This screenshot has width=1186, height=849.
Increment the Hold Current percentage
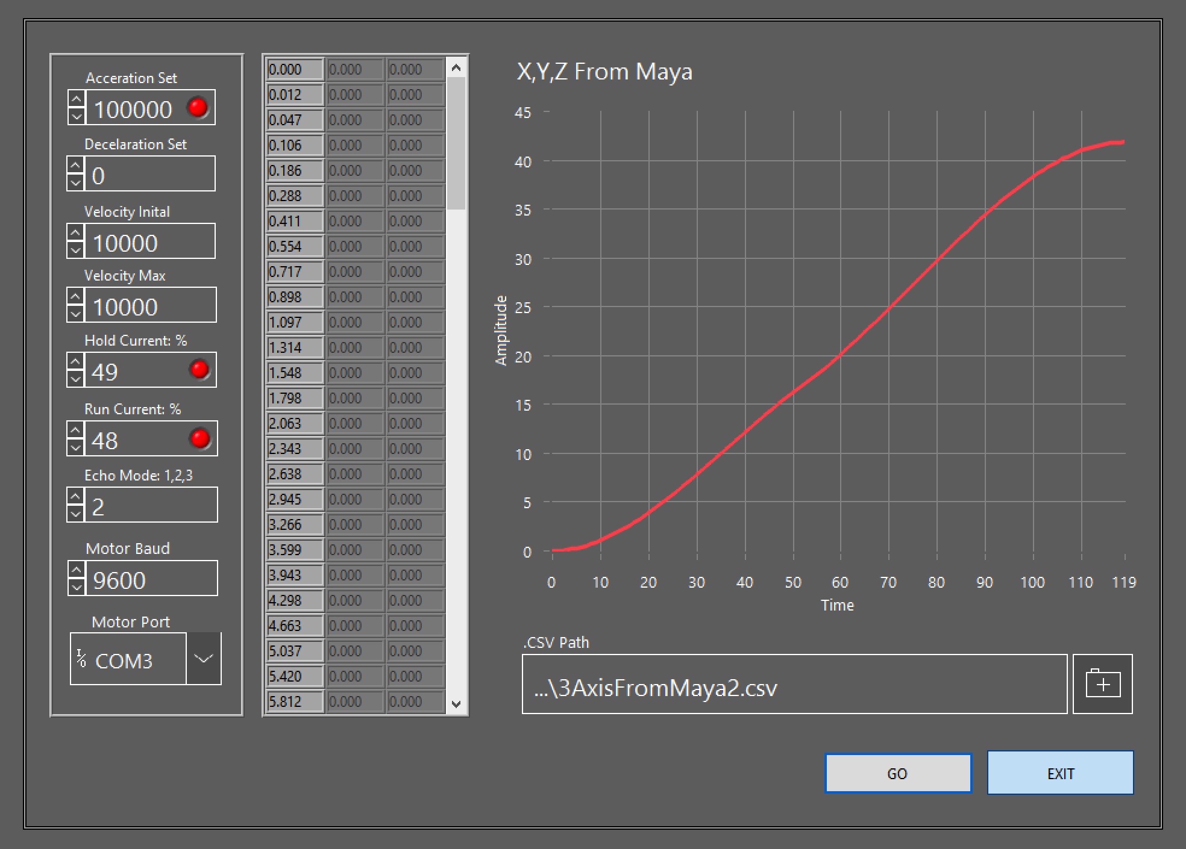[75, 361]
